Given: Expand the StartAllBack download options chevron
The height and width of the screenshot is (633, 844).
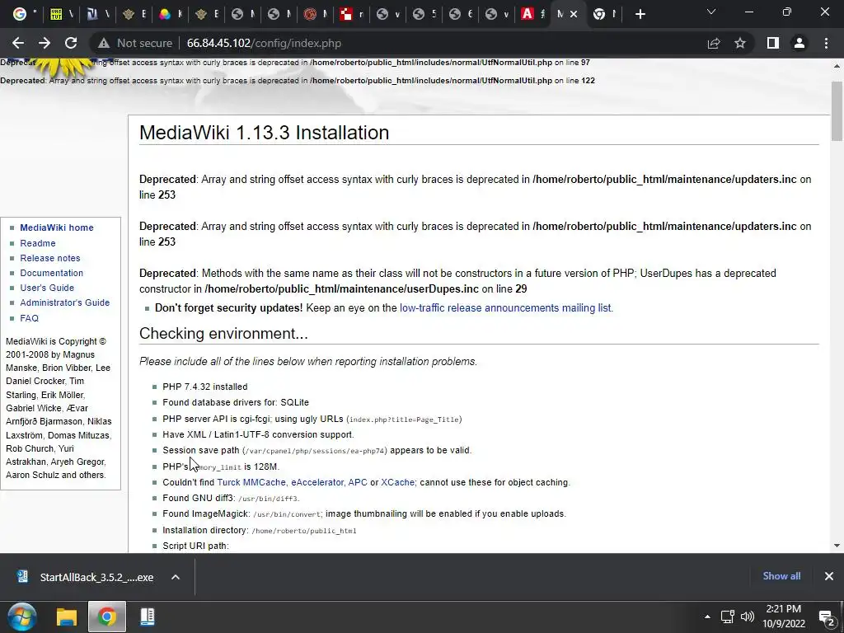Looking at the screenshot, I should (176, 577).
